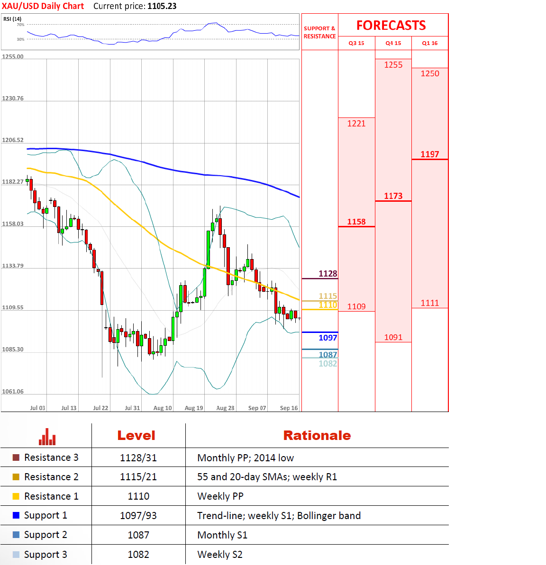
Task: Click the 'Level' table column header
Action: tap(136, 435)
